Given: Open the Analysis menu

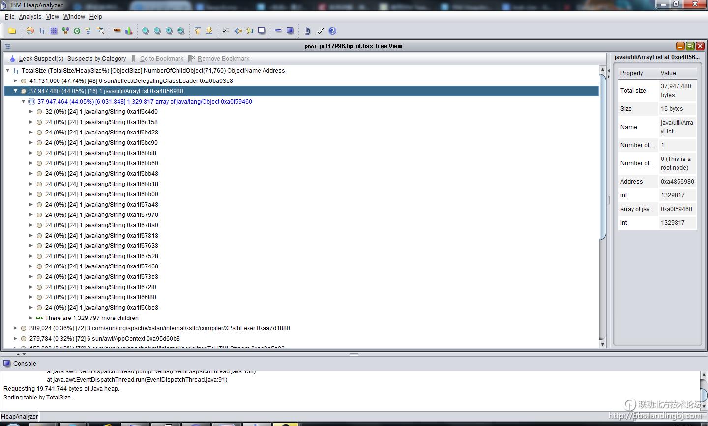Looking at the screenshot, I should point(30,17).
